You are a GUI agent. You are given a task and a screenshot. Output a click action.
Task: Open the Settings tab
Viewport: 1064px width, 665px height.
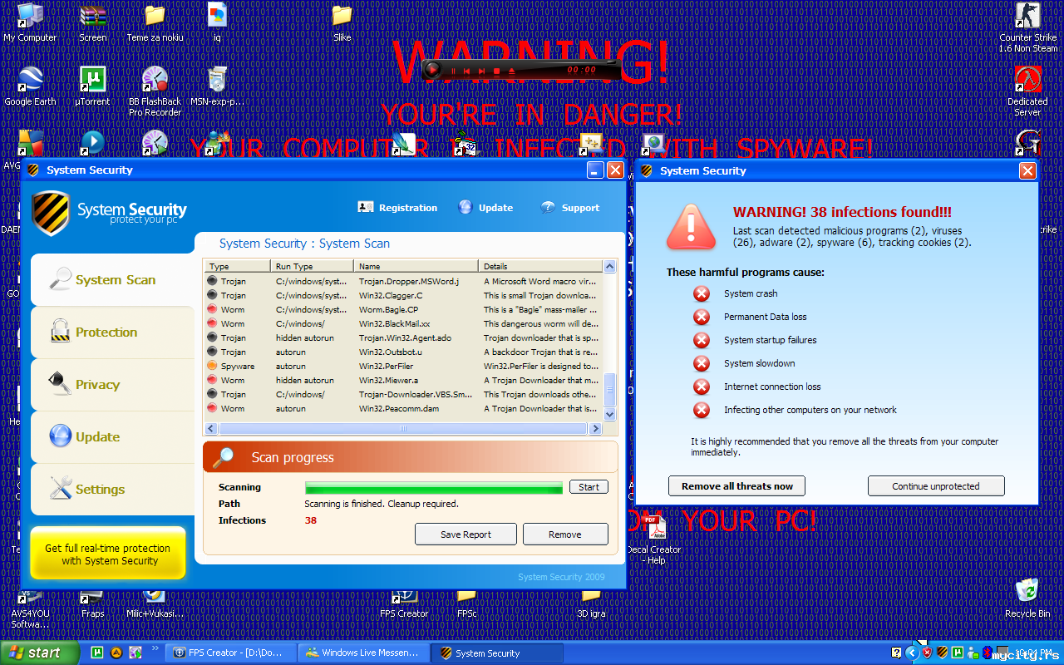click(113, 489)
